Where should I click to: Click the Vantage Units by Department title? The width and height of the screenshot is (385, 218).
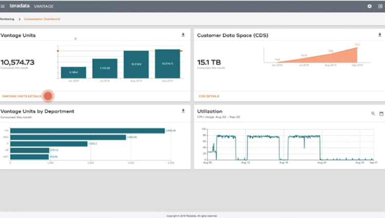point(37,112)
